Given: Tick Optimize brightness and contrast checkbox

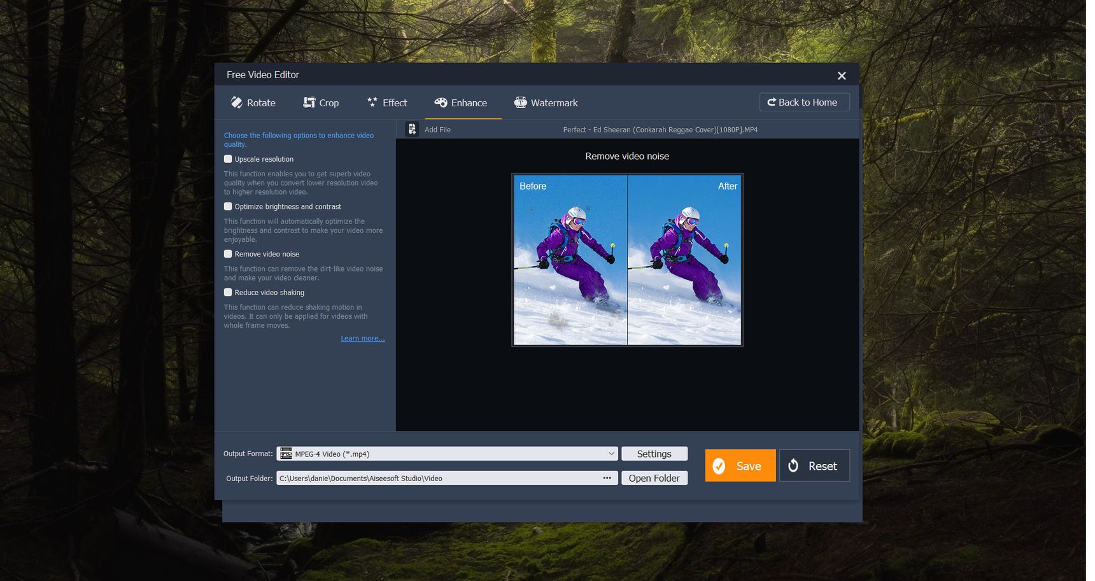Looking at the screenshot, I should click(x=228, y=206).
